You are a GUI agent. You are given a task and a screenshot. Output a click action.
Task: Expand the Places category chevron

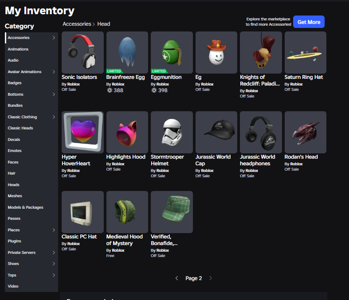(54, 230)
